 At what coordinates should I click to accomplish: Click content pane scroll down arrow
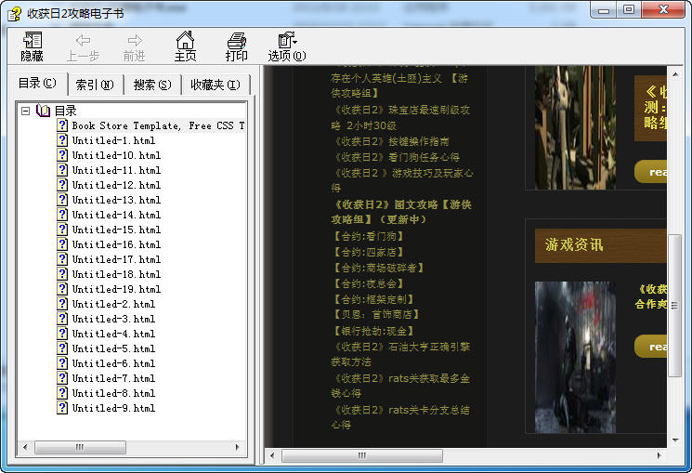(674, 440)
